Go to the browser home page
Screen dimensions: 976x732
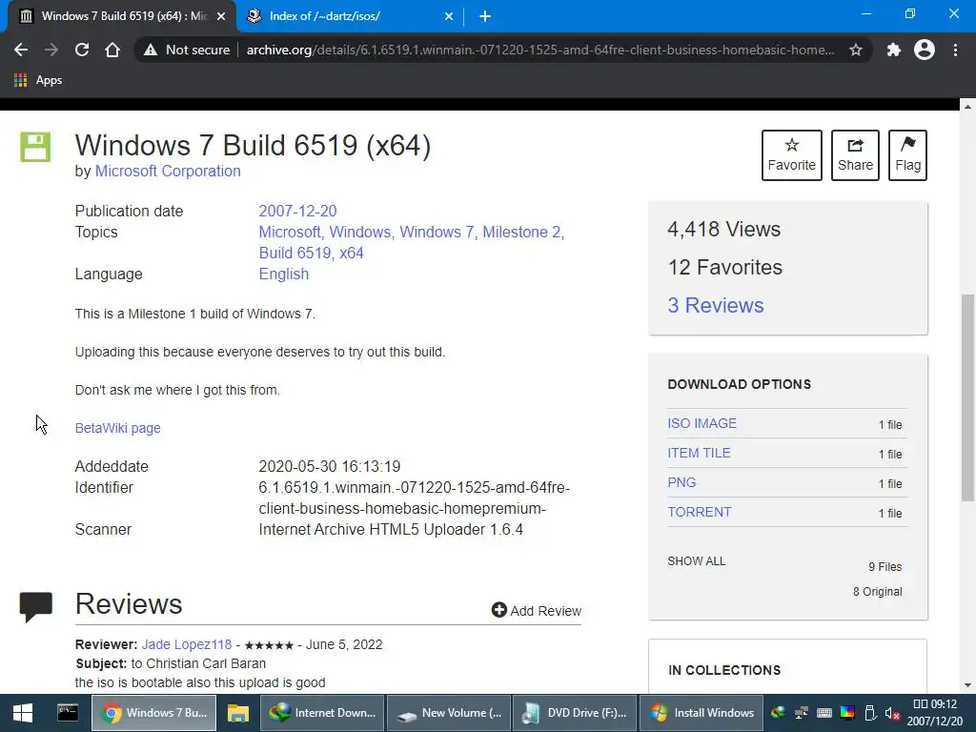coord(112,50)
